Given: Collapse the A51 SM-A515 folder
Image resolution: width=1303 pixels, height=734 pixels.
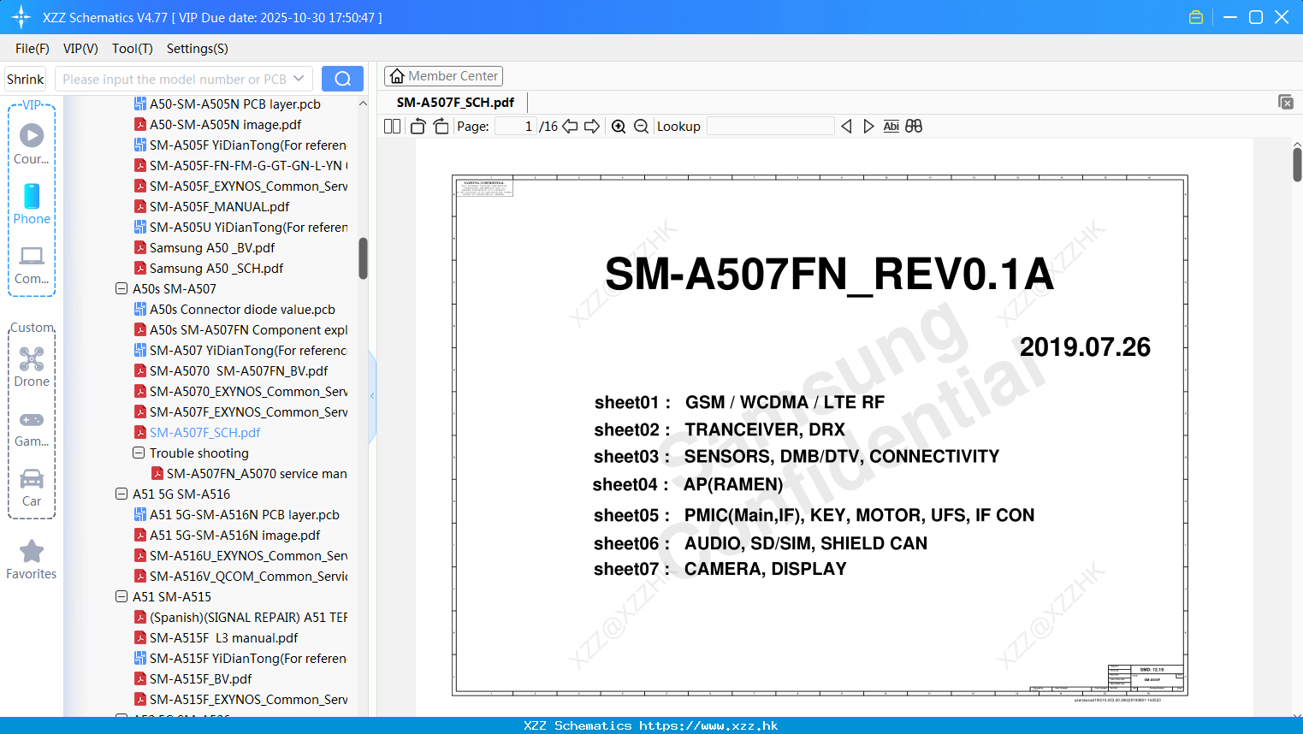Looking at the screenshot, I should pyautogui.click(x=121, y=597).
